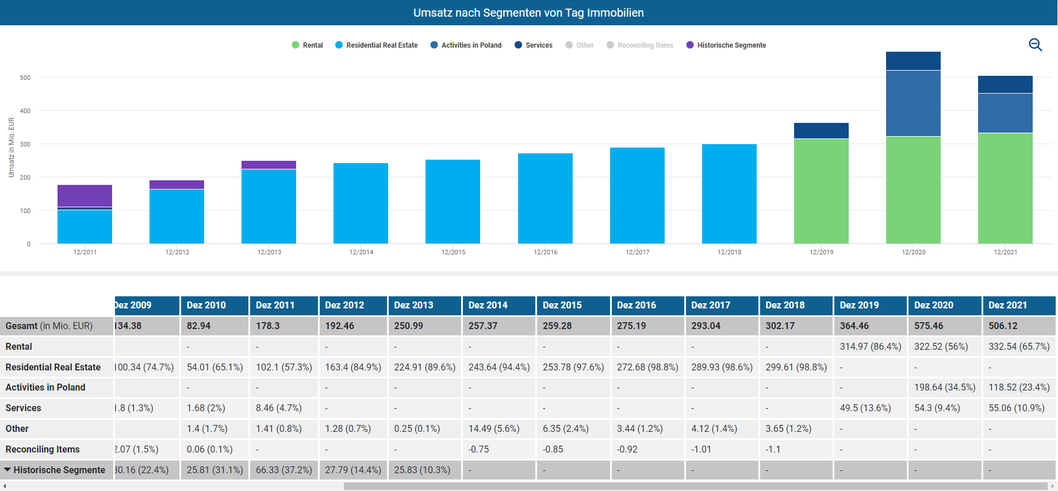Click the green Rental bar for 12/2019
The width and height of the screenshot is (1058, 491).
click(821, 191)
